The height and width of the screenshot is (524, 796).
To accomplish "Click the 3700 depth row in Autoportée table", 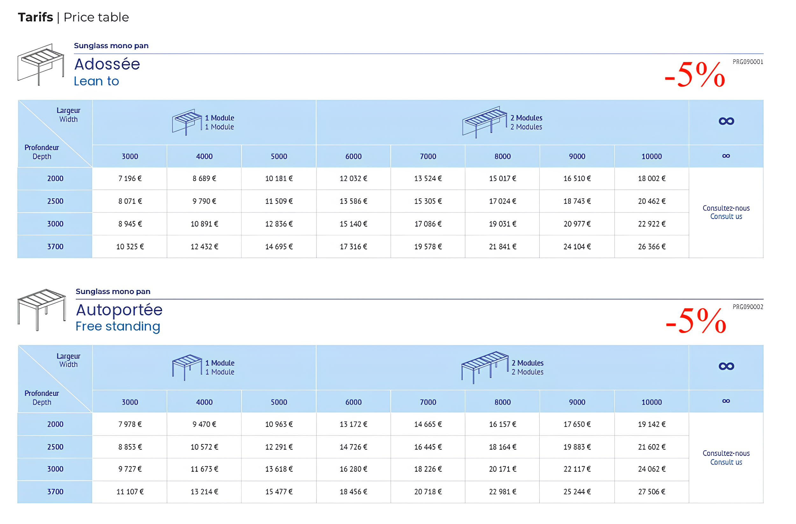I will coord(55,492).
